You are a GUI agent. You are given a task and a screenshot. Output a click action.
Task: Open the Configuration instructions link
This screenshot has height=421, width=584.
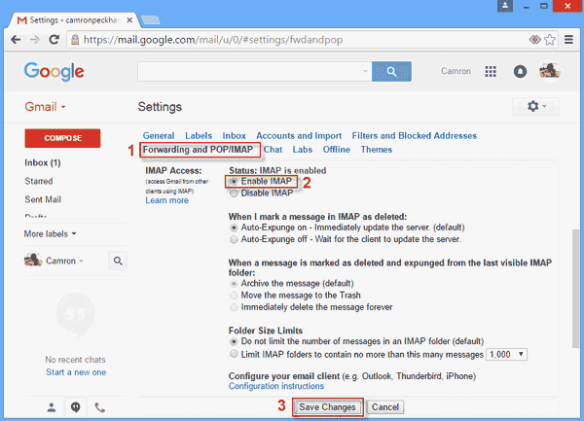[276, 386]
